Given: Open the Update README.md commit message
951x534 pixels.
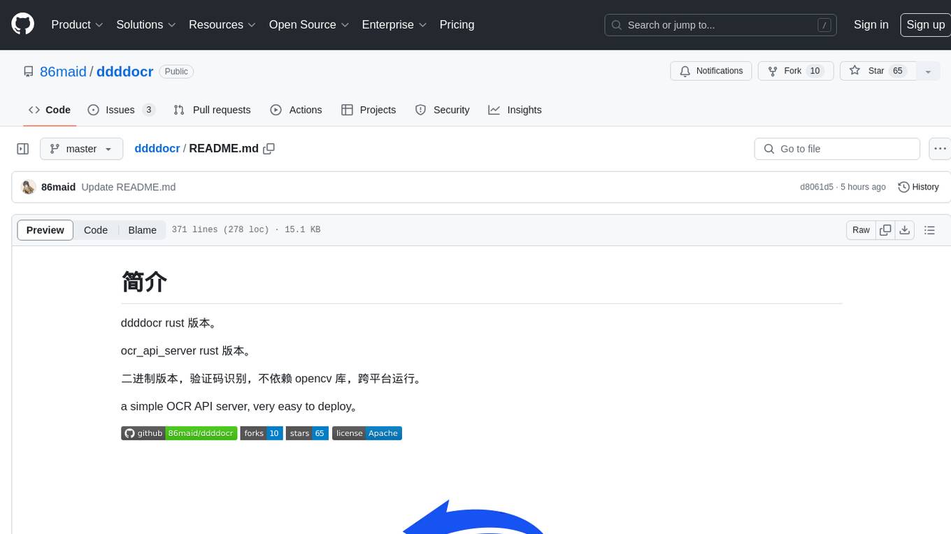Looking at the screenshot, I should pos(129,187).
